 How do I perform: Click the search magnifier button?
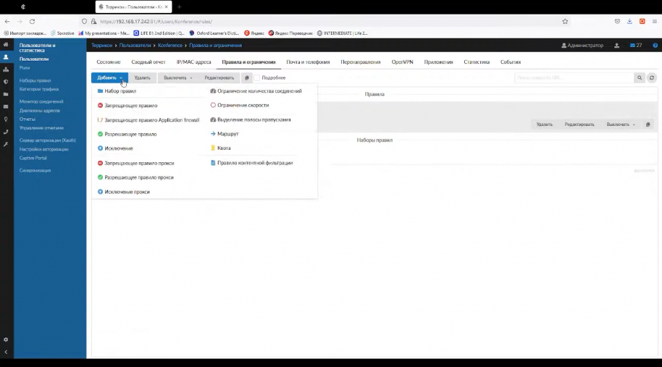point(639,78)
